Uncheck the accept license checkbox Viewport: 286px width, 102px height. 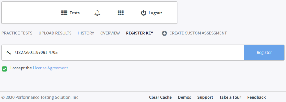(x=4, y=69)
